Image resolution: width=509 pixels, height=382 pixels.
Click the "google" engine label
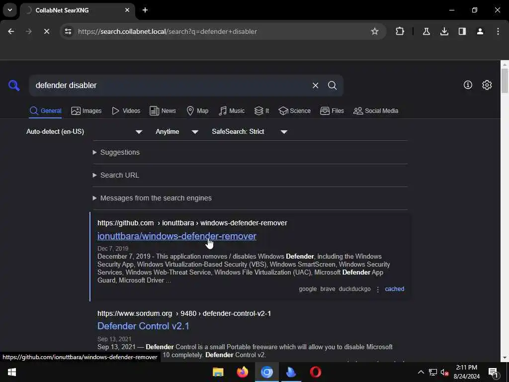tap(307, 289)
